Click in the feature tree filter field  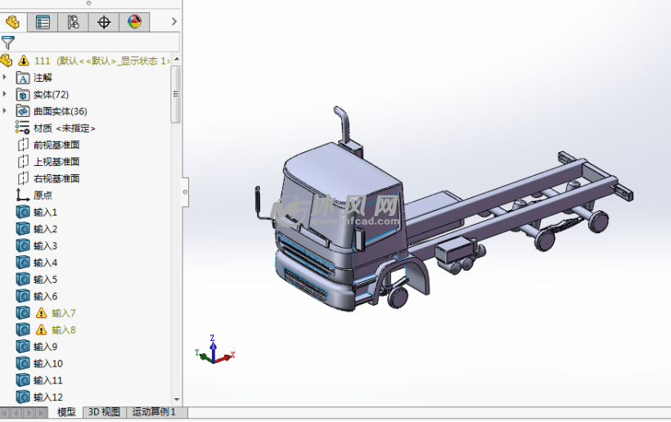pyautogui.click(x=97, y=43)
